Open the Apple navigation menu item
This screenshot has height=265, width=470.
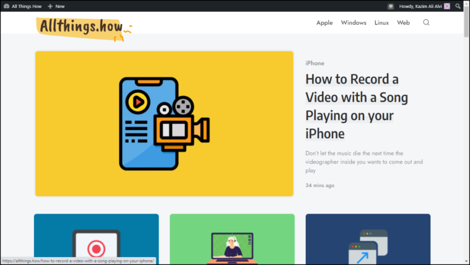(x=324, y=22)
